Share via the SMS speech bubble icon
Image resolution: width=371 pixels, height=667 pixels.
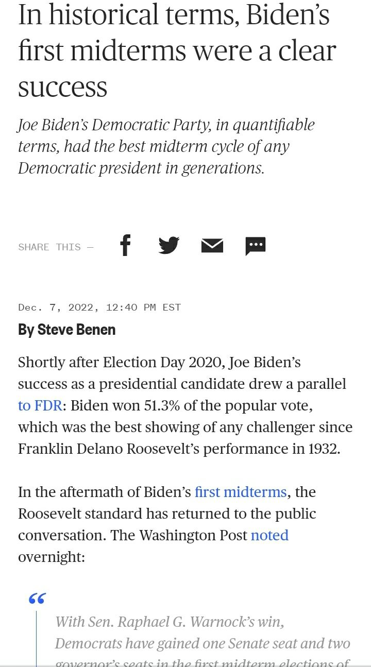tap(256, 246)
